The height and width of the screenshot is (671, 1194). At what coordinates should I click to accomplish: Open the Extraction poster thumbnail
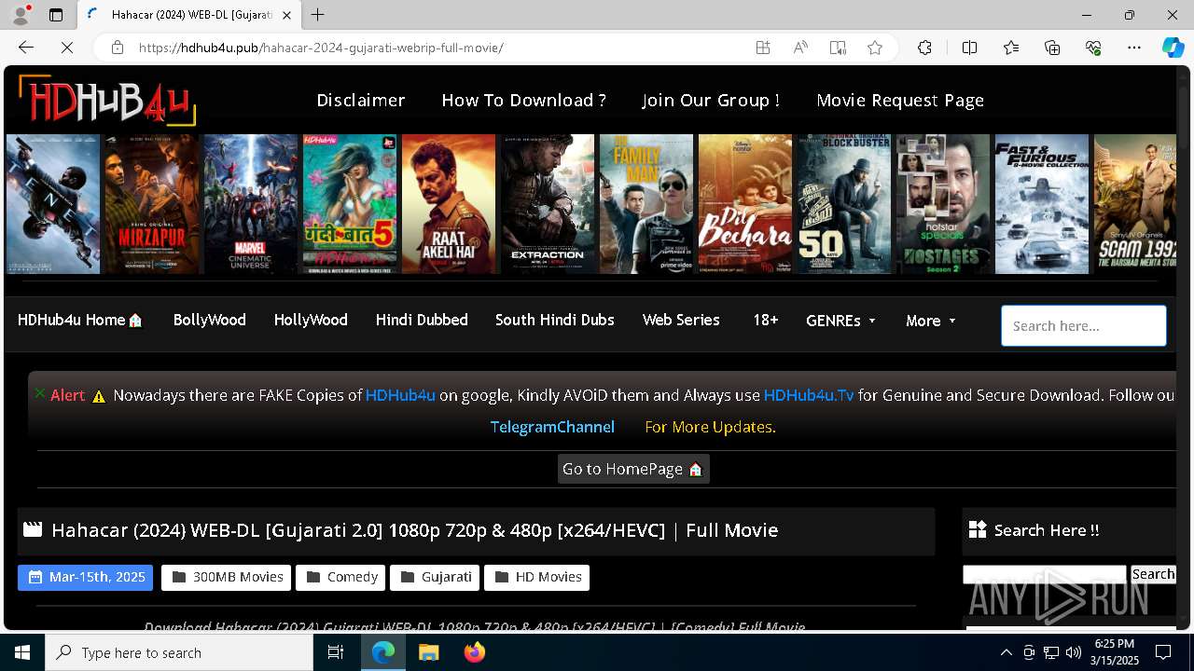pyautogui.click(x=548, y=204)
